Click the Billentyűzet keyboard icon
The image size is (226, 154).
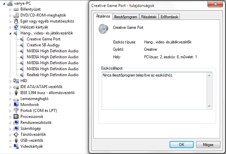pyautogui.click(x=16, y=9)
